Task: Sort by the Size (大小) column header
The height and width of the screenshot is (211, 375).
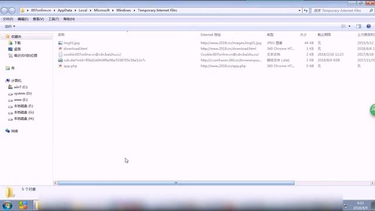Action: pyautogui.click(x=304, y=35)
